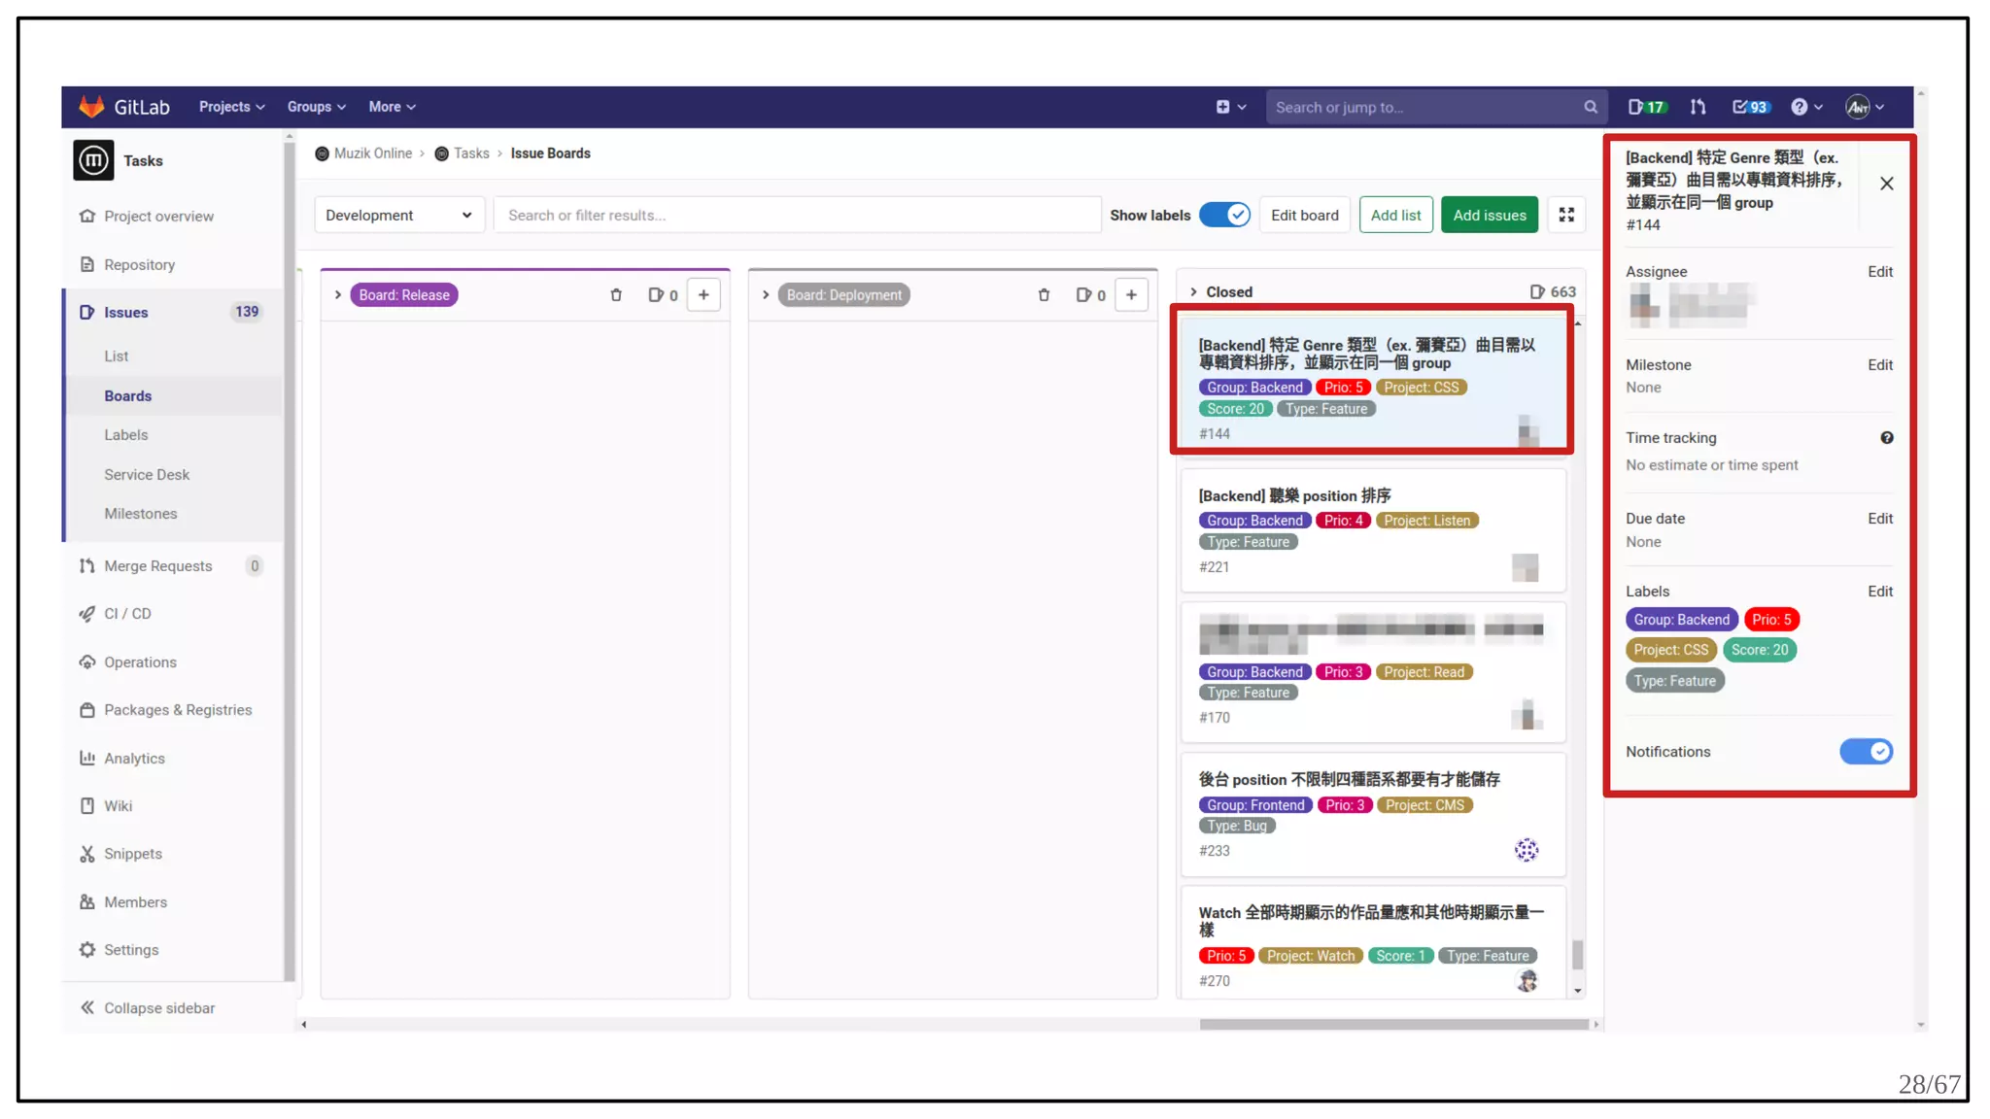
Task: Open Merge Requests in sidebar
Action: click(x=157, y=566)
